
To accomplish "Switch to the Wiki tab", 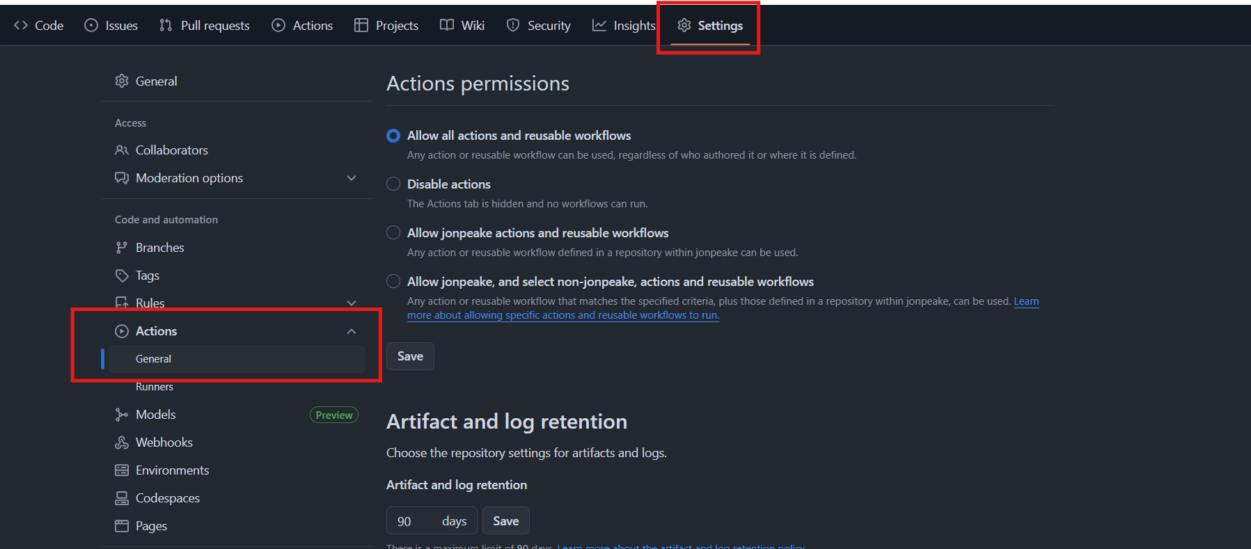I will pos(462,26).
